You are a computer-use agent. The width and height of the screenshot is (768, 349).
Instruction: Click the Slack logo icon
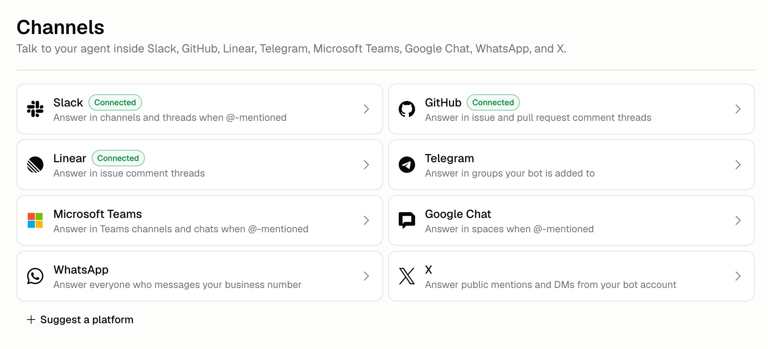(35, 109)
